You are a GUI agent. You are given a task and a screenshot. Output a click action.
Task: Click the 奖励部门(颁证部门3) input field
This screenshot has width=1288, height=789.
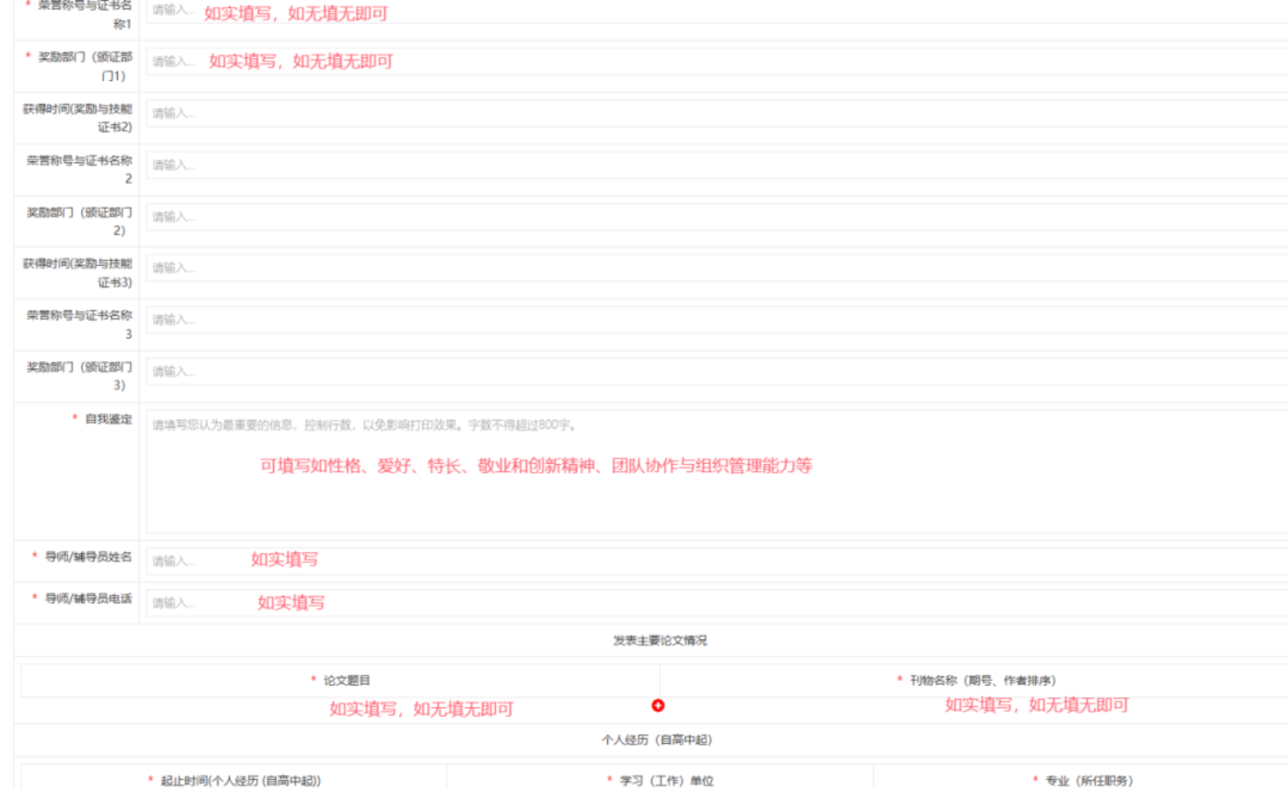point(717,371)
